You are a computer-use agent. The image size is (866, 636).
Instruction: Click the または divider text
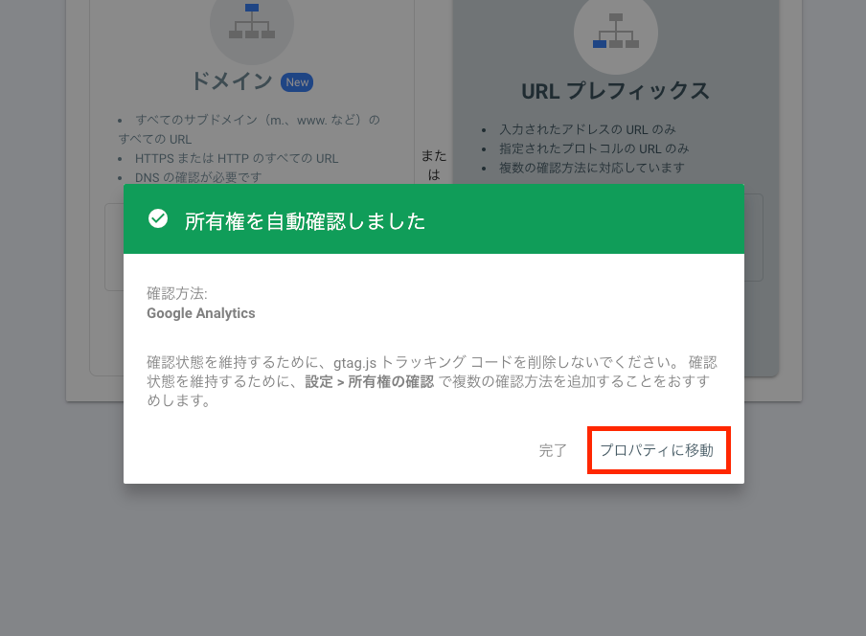[434, 165]
